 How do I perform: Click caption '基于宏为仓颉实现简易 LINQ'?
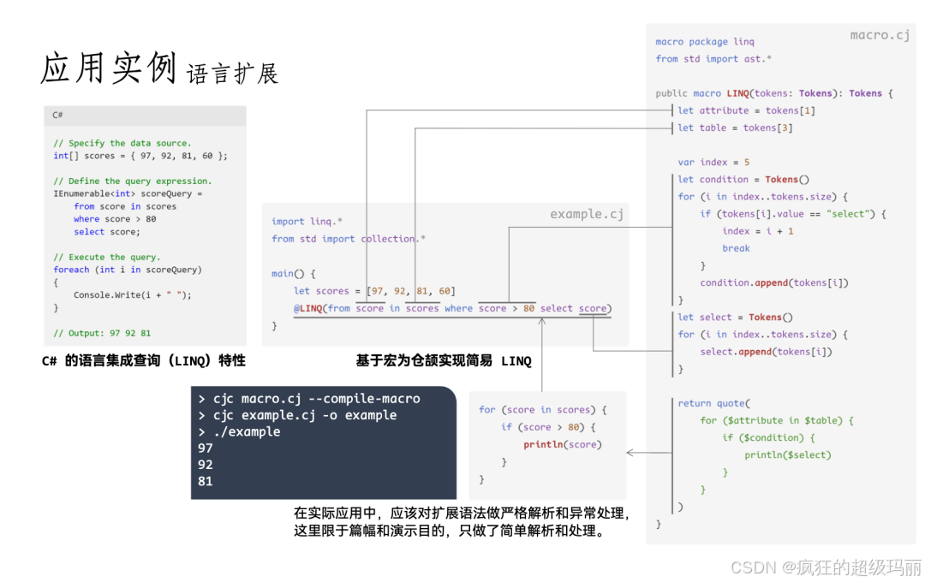tap(444, 361)
